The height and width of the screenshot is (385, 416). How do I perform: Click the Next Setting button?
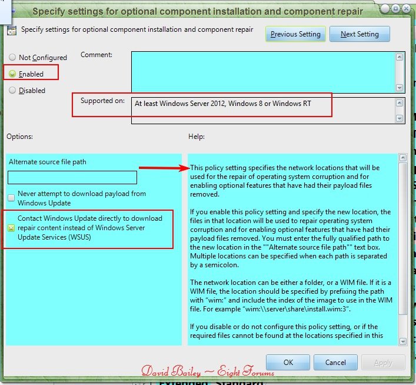(x=360, y=34)
